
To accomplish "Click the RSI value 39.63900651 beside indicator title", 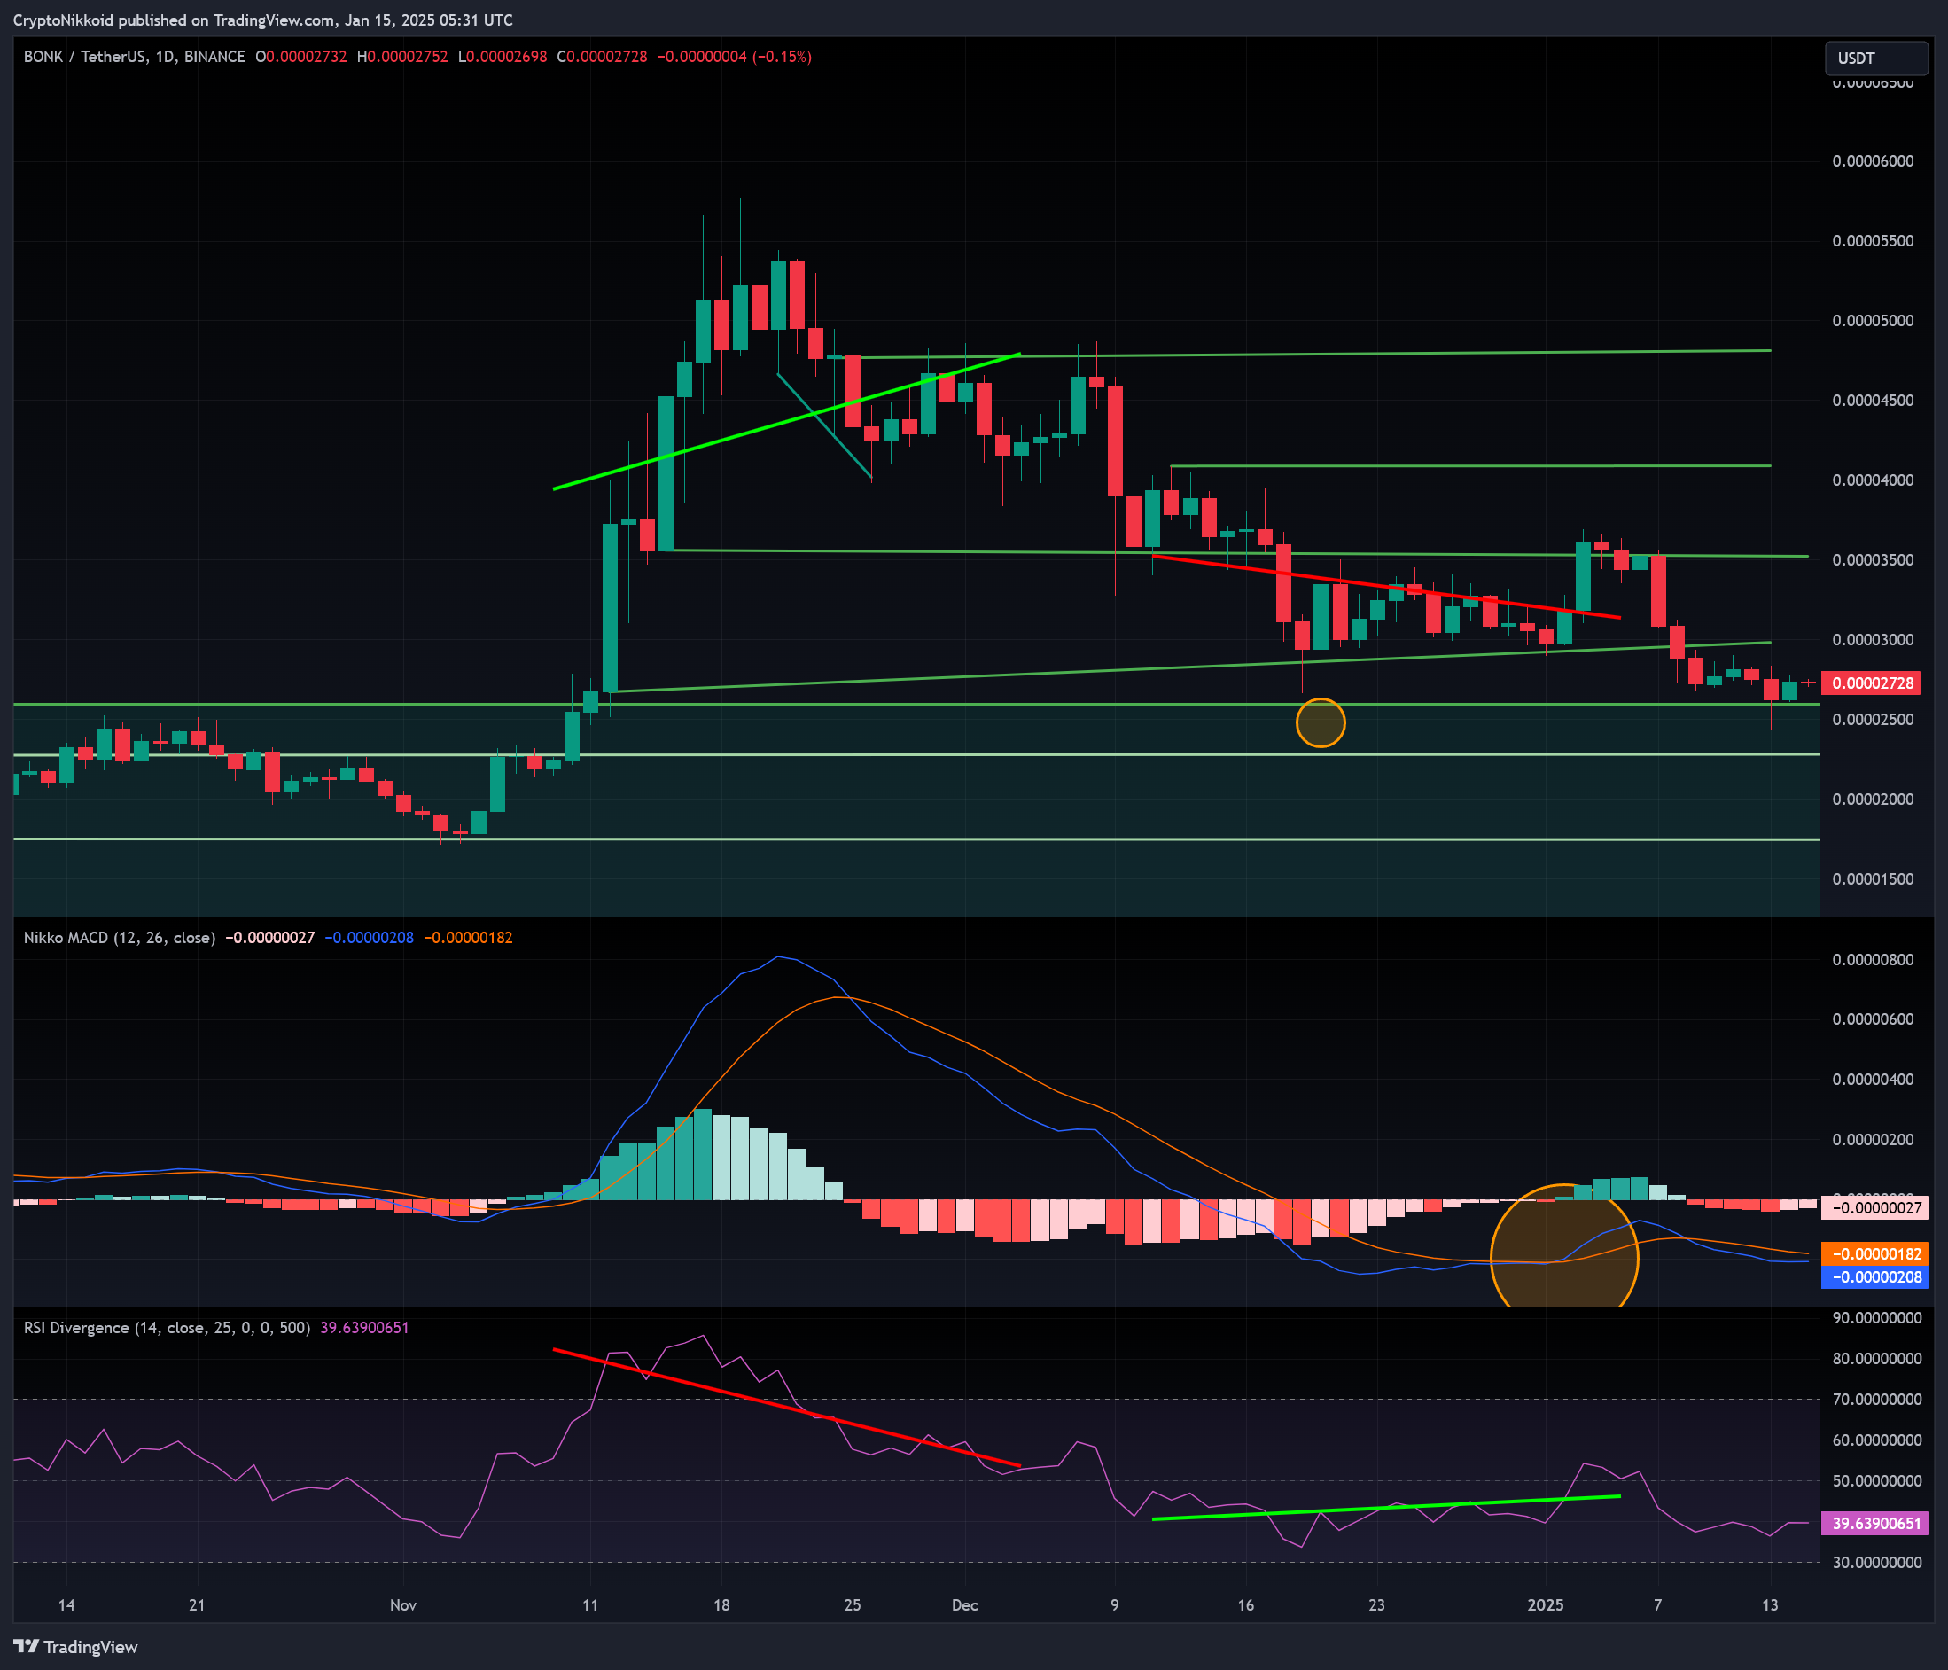I will [x=365, y=1328].
